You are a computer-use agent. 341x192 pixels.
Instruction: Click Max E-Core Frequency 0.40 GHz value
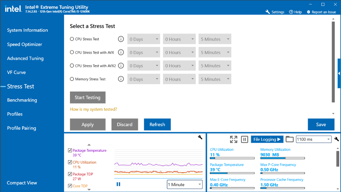[219, 185]
